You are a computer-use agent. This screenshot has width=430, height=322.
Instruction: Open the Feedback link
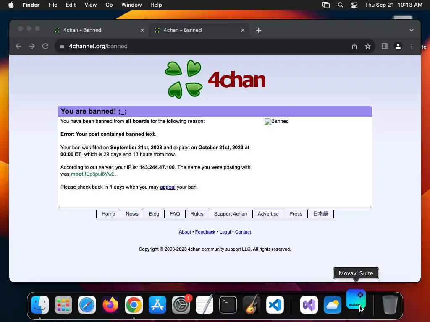click(x=205, y=232)
